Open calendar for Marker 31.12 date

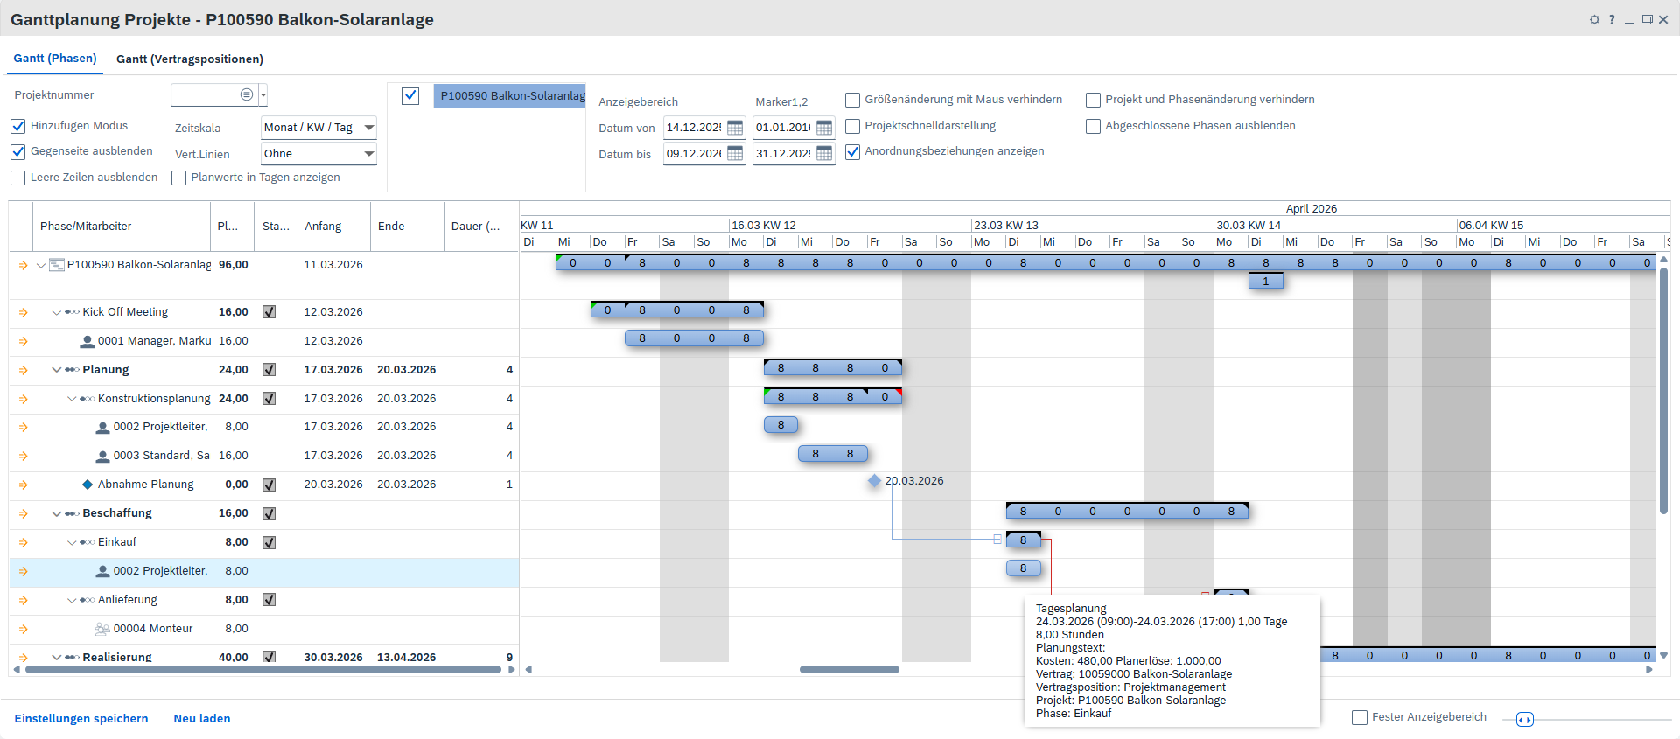(824, 154)
